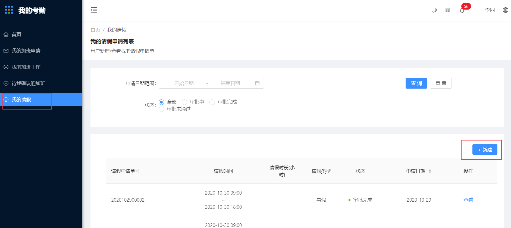Viewport: 511px width, 228px height.
Task: Open the calendar icon in date range
Action: 258,83
